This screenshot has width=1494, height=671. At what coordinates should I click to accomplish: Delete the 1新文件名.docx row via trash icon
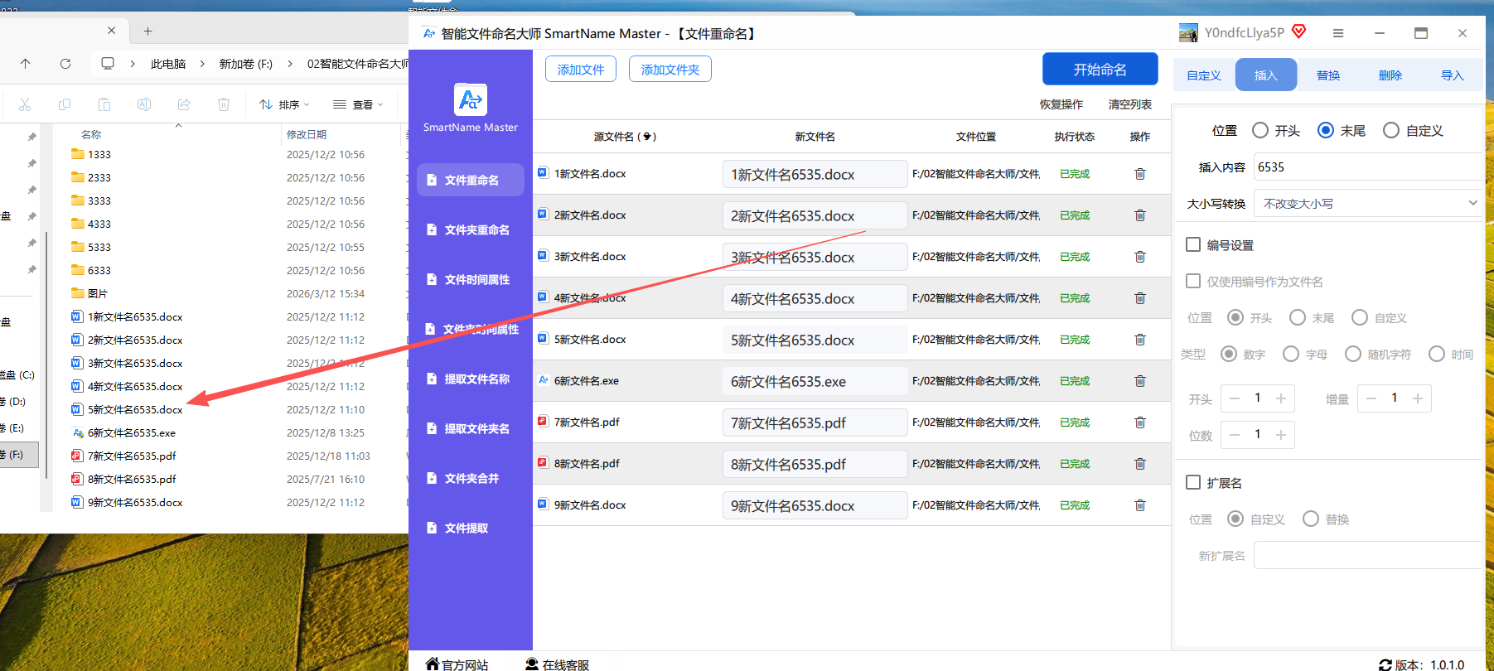pyautogui.click(x=1140, y=174)
